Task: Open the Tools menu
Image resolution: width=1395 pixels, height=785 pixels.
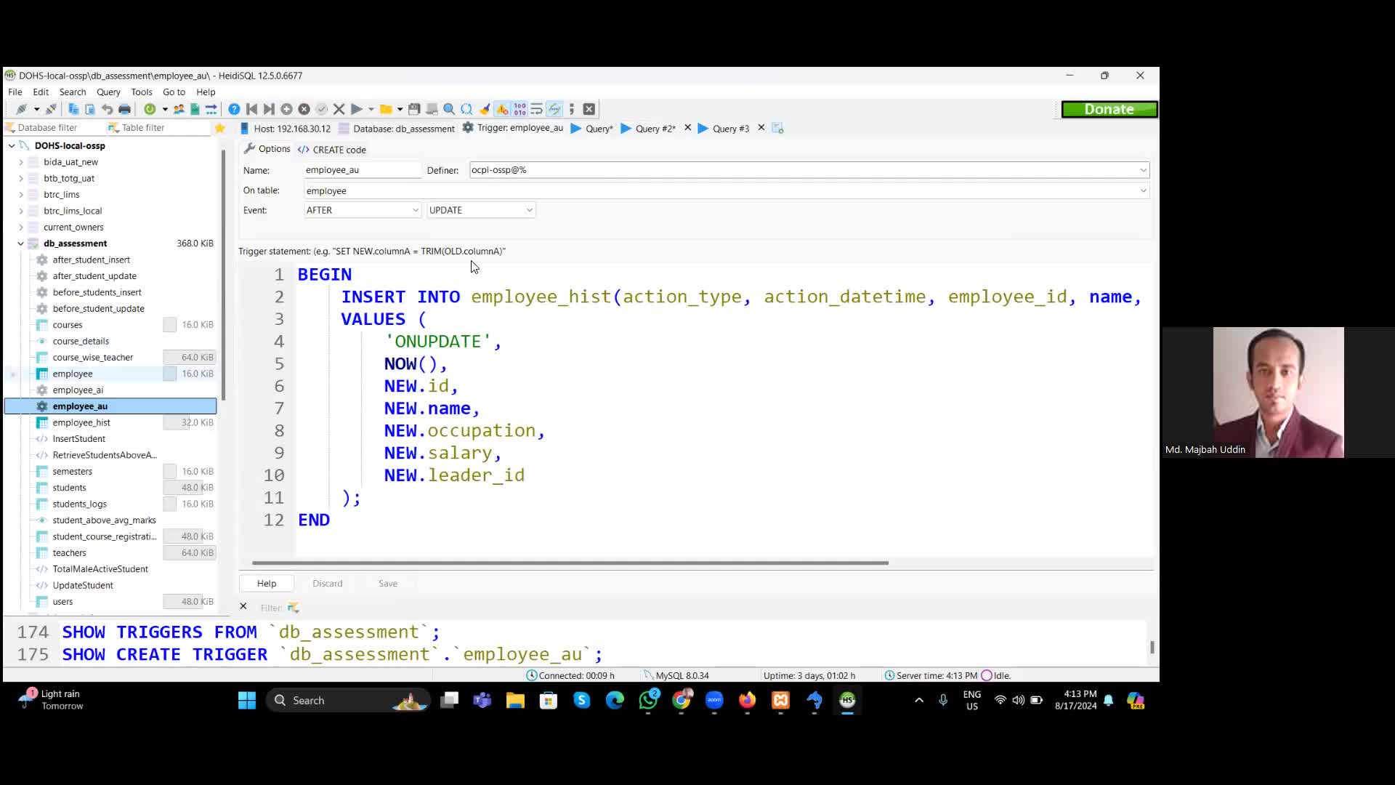Action: pos(142,92)
